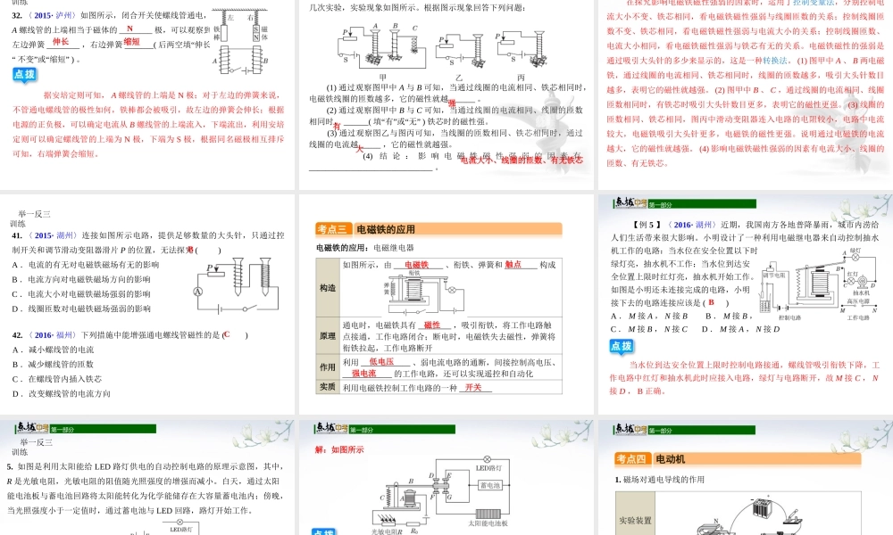
Task: Click option A 减小螺线管的电流
Action: (x=53, y=350)
